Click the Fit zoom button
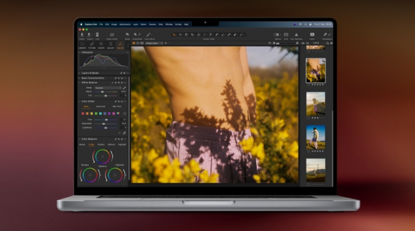Viewport: 415px width, 231px height. pyautogui.click(x=270, y=43)
